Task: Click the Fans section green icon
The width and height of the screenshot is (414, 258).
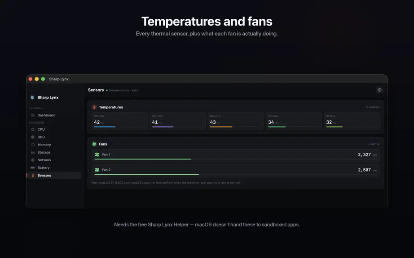Action: tap(94, 144)
